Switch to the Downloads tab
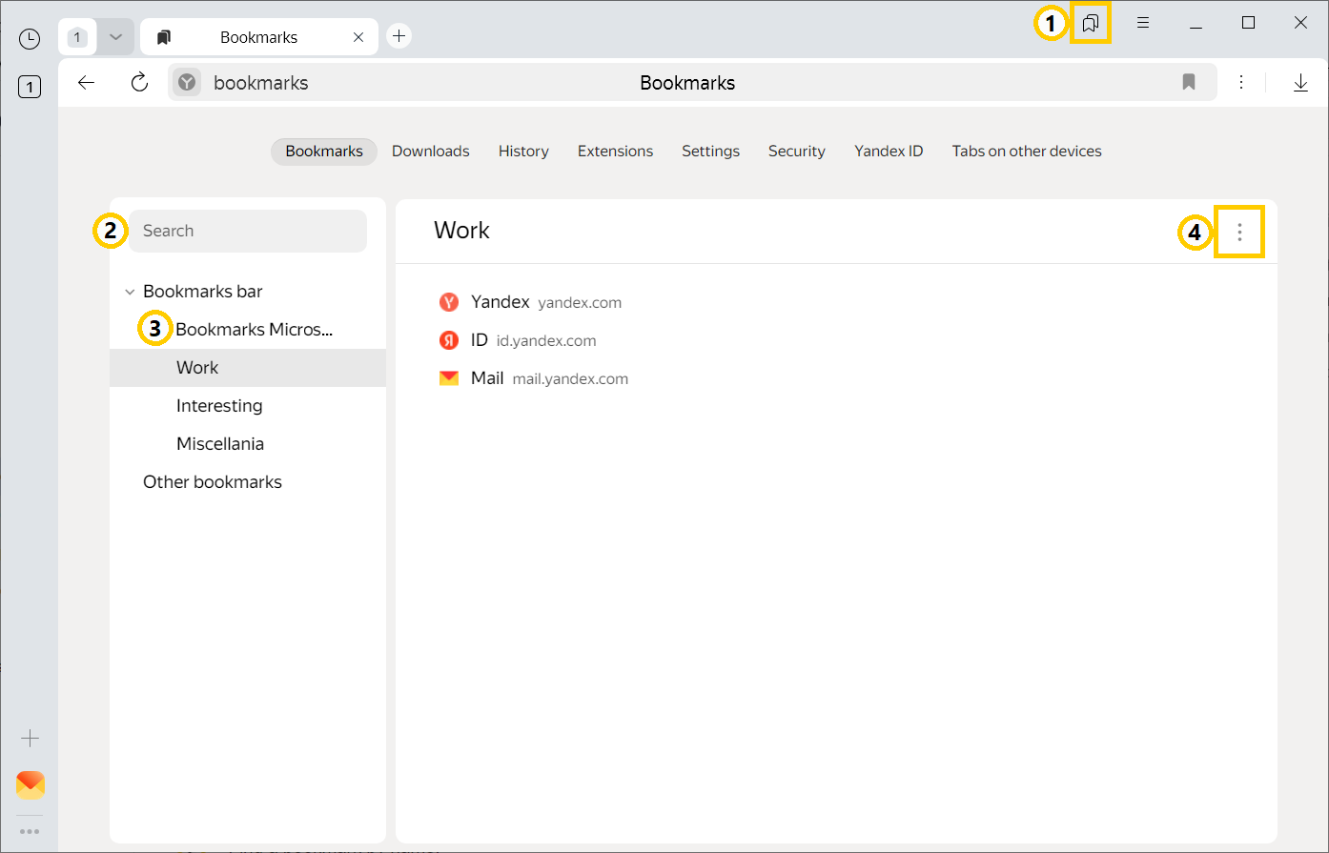 430,152
